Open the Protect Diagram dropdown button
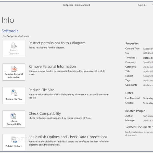The image size is (153, 153). 14,48
